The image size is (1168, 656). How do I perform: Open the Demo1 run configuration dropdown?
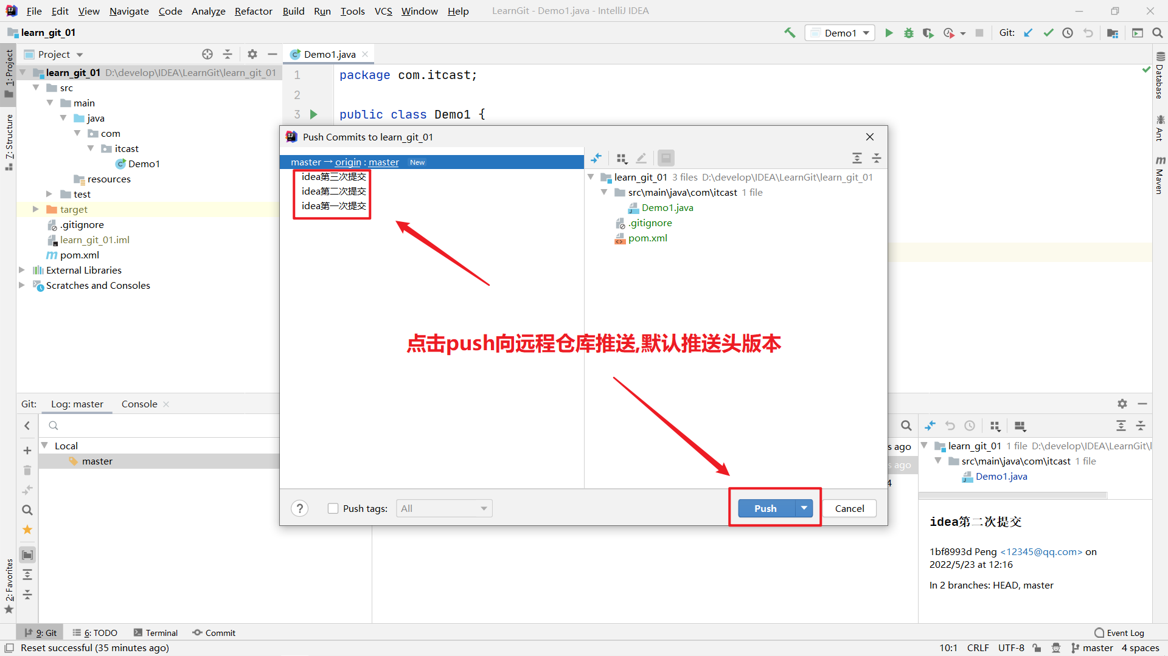pos(840,33)
